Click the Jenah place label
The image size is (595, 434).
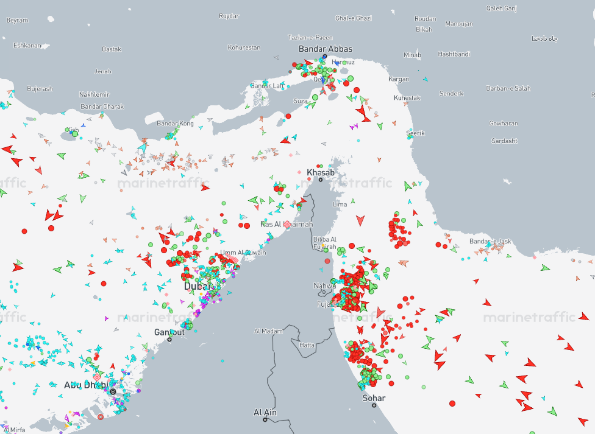pyautogui.click(x=103, y=71)
